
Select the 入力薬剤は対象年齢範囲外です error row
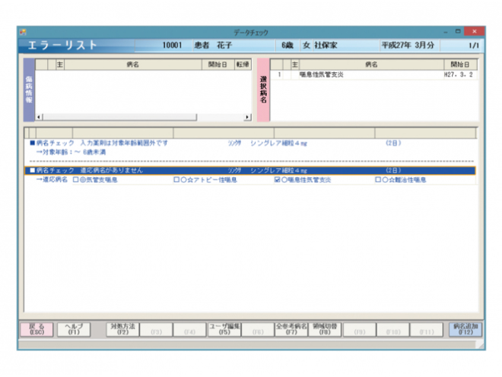tap(249, 143)
